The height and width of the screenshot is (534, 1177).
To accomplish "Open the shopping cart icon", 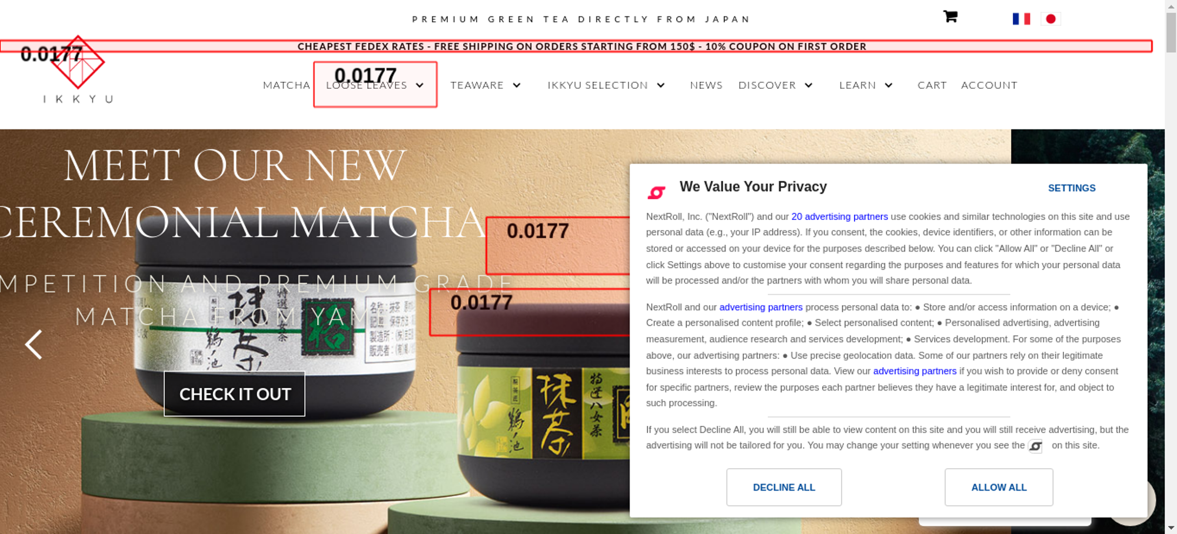I will point(950,16).
